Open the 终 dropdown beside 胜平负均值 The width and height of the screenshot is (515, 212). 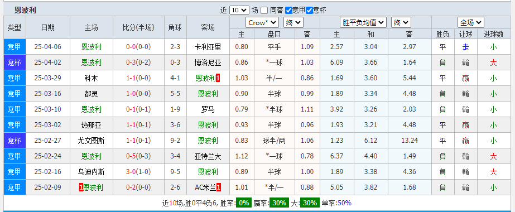tap(401, 23)
